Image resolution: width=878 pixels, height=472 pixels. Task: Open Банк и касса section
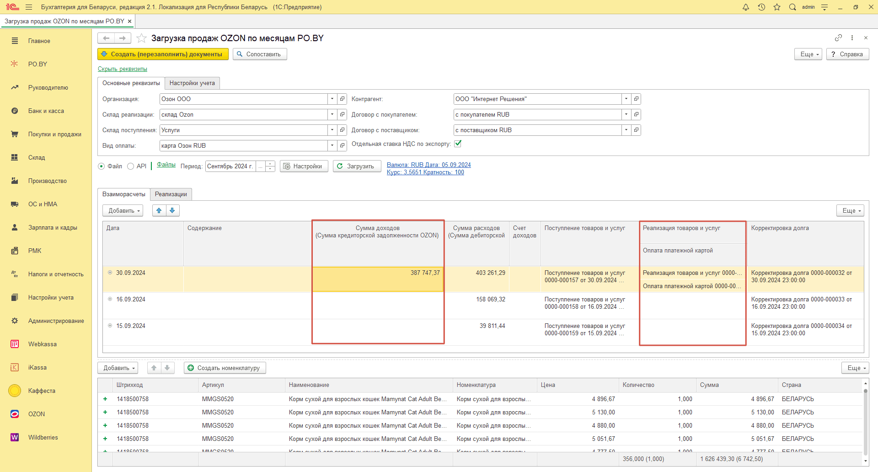(46, 111)
